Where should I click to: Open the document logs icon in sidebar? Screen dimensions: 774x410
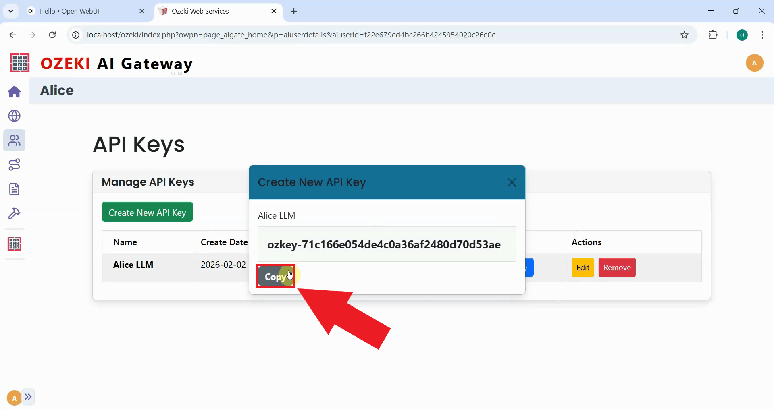(14, 189)
